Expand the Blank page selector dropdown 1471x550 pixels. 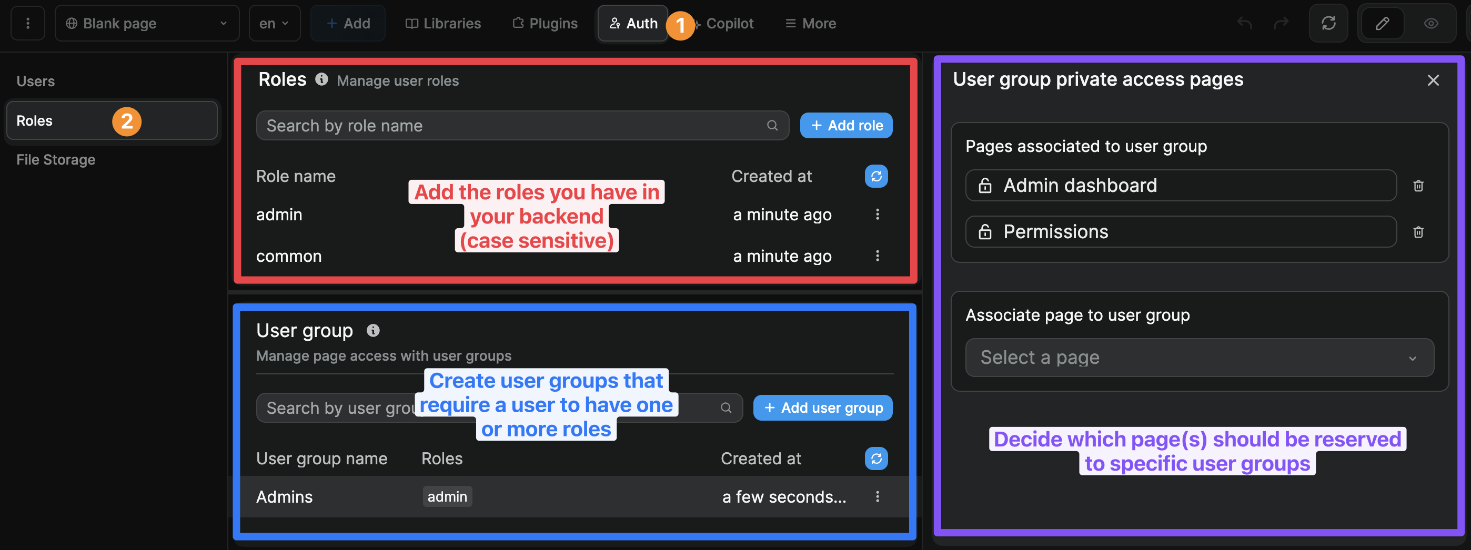pyautogui.click(x=147, y=23)
